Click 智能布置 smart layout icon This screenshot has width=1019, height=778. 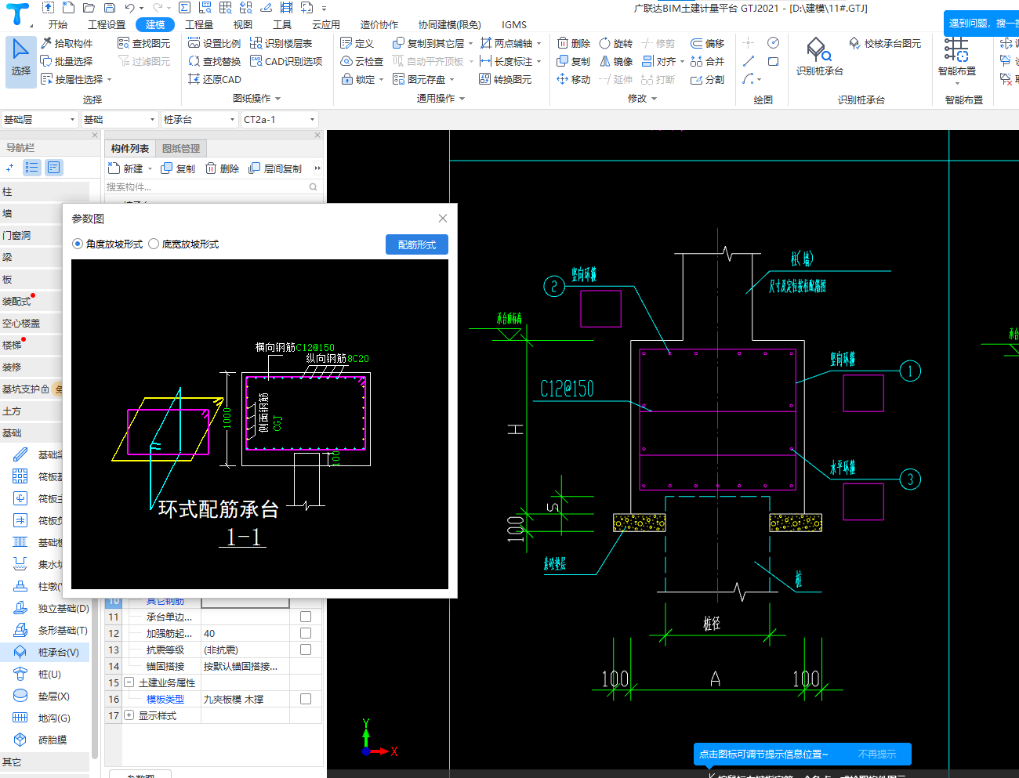pyautogui.click(x=956, y=57)
